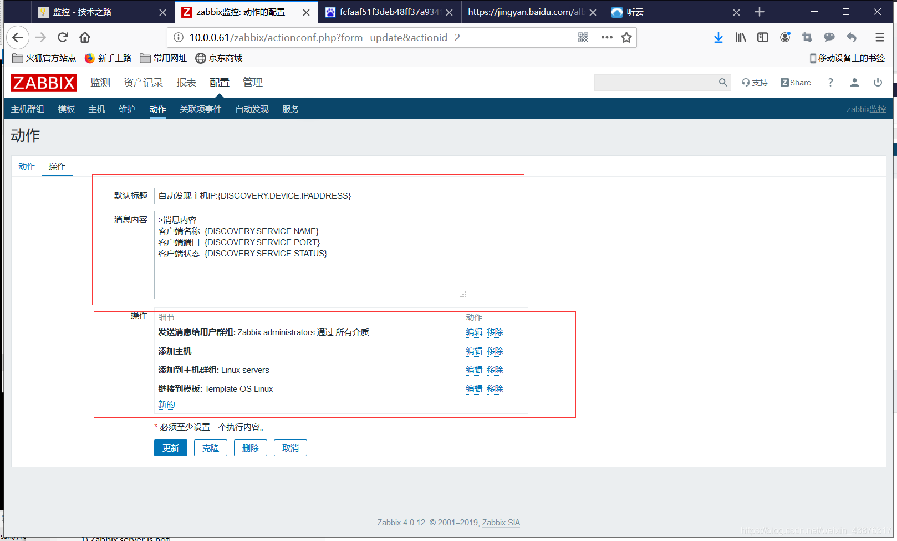
Task: Open the 资产记录 top menu
Action: 144,82
